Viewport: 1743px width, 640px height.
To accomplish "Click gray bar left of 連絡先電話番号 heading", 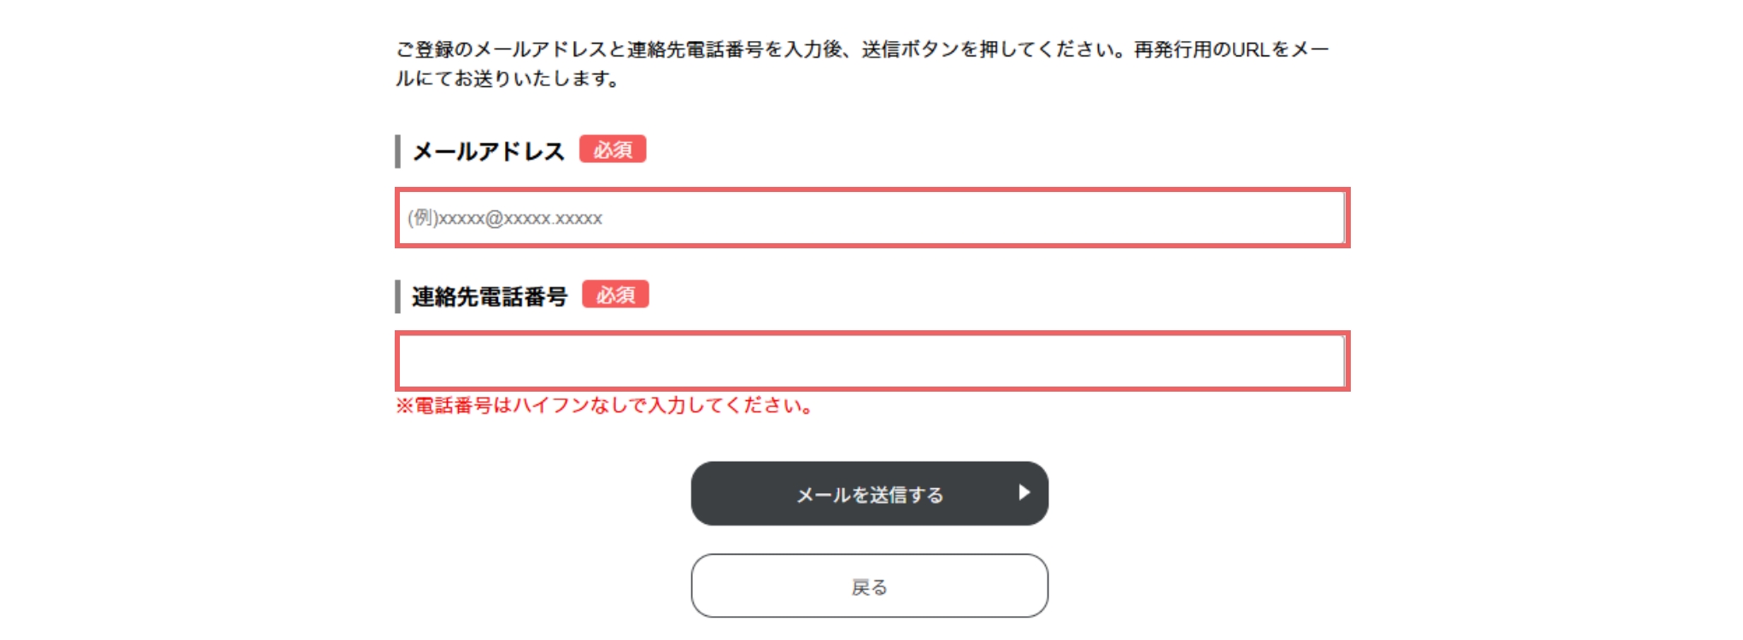I will [397, 296].
